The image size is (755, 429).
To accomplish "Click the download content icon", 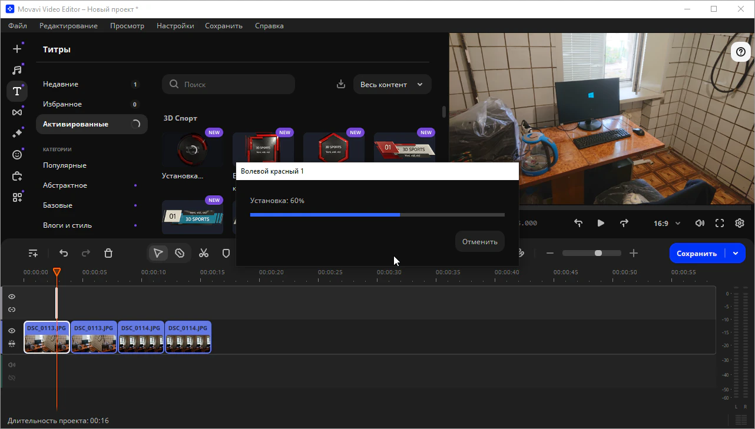I will pos(340,84).
